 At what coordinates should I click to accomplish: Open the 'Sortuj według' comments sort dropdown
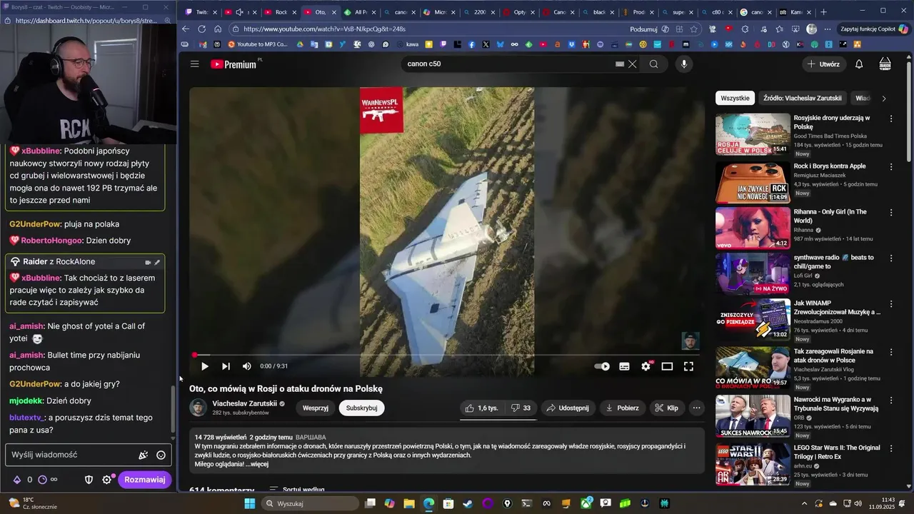[x=296, y=490]
